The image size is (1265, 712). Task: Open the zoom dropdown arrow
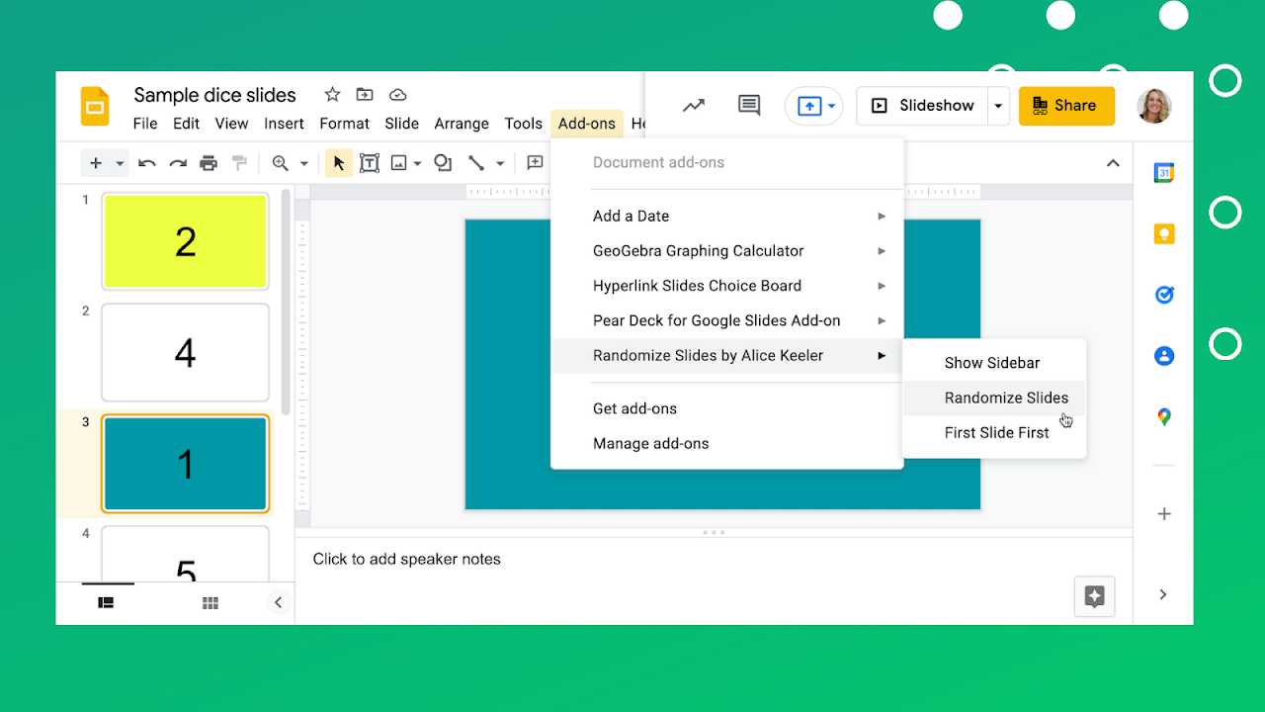tap(303, 163)
